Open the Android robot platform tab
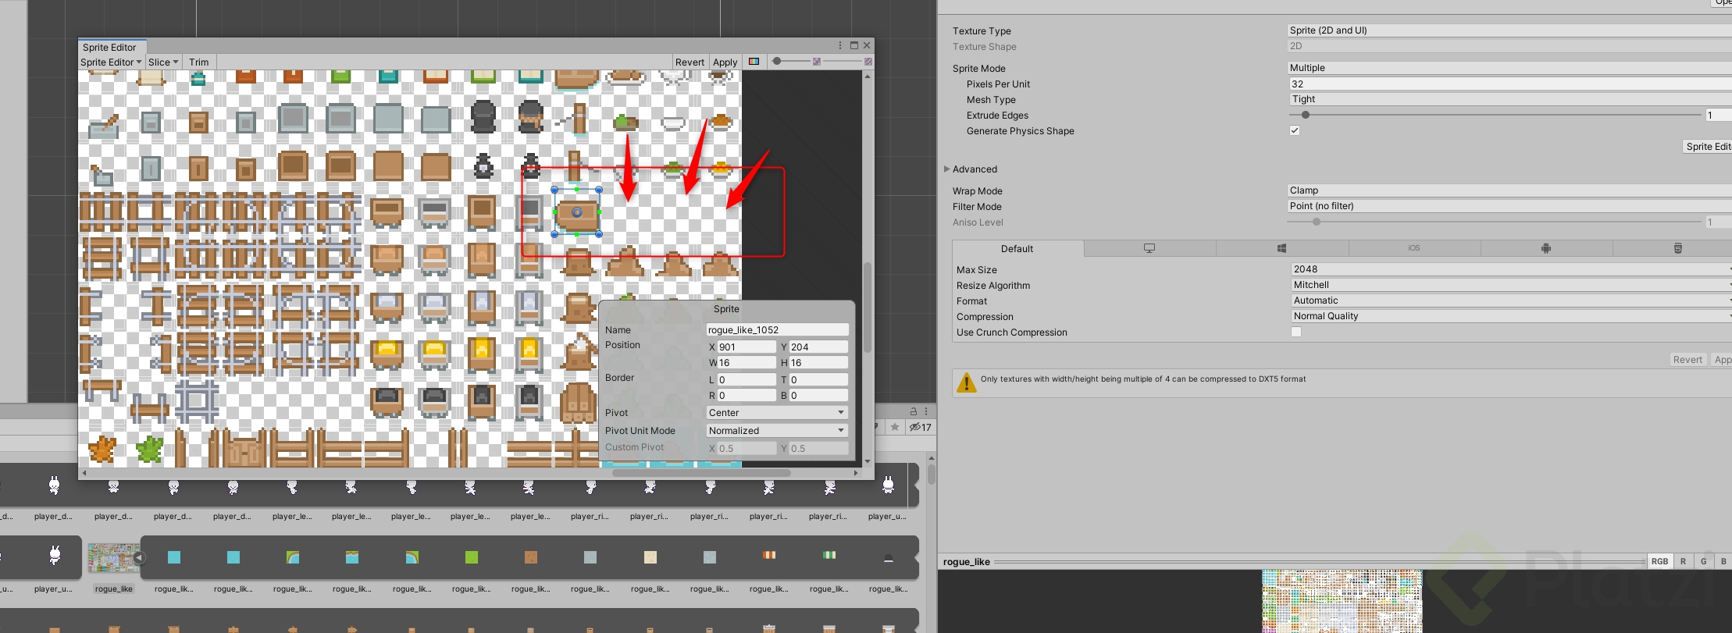1732x633 pixels. [x=1546, y=248]
